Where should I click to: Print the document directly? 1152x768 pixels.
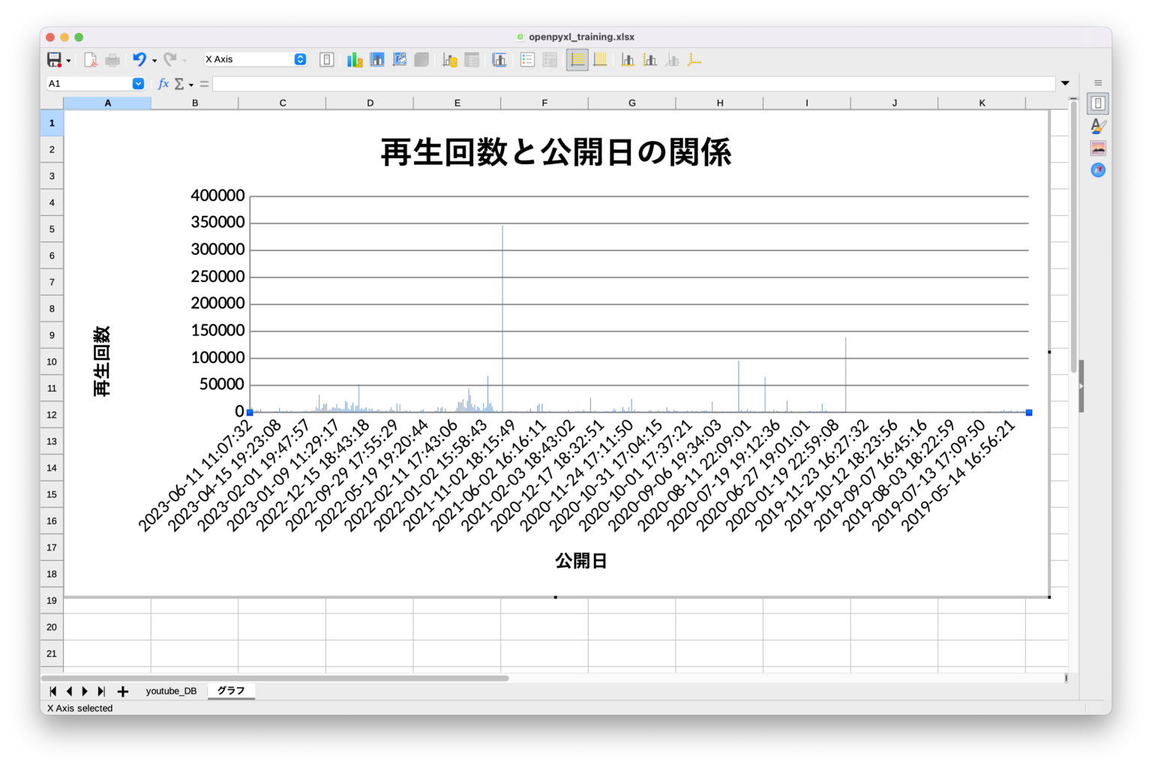coord(112,59)
